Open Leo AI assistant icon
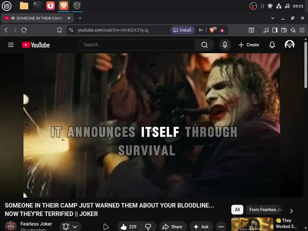This screenshot has width=308, height=231. (x=293, y=30)
